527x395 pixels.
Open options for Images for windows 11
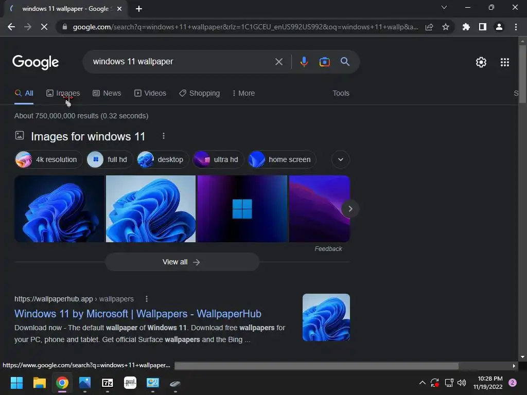164,136
